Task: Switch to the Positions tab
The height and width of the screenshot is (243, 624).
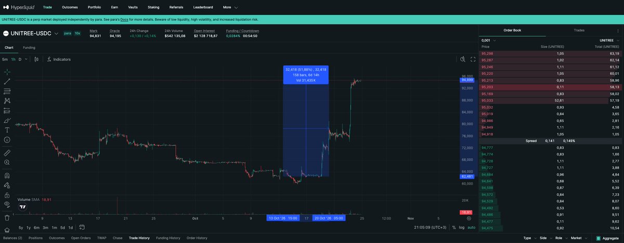Action: (35, 238)
